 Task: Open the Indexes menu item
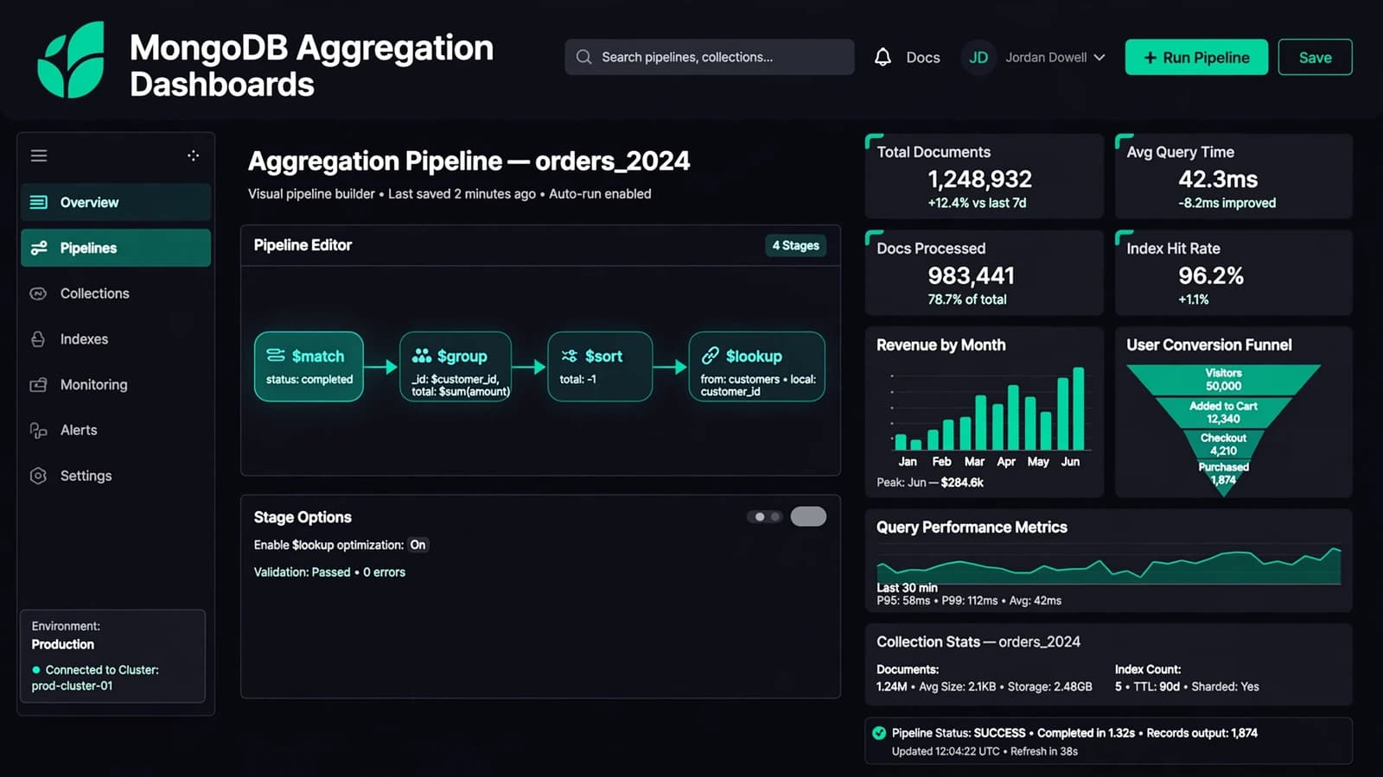[x=116, y=339]
